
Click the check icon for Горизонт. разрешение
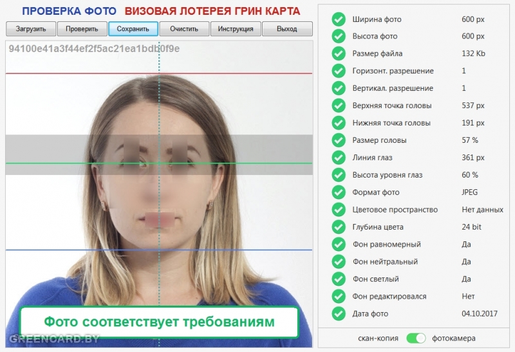339,71
